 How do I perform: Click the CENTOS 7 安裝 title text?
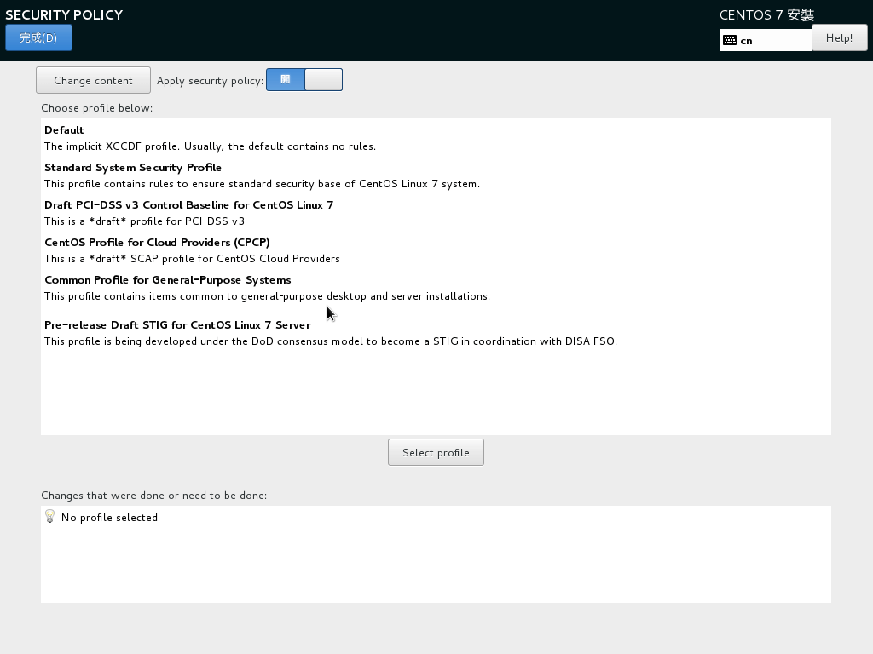coord(766,15)
